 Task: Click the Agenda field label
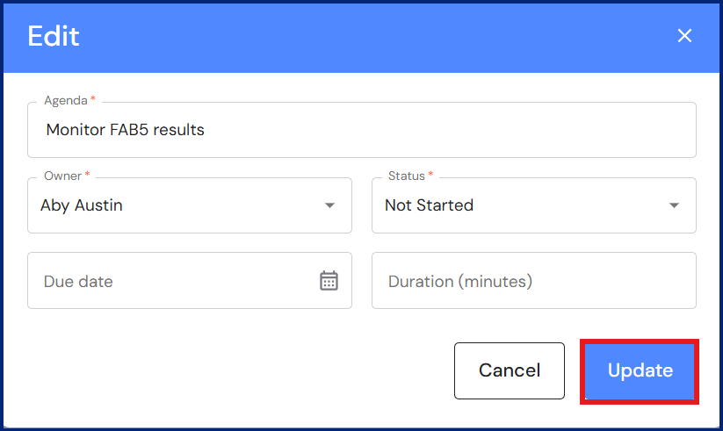(x=65, y=101)
